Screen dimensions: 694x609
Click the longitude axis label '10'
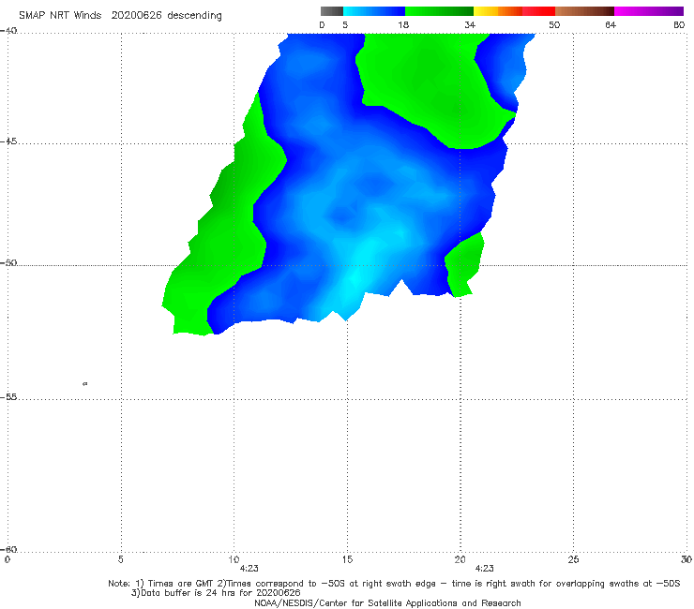[x=234, y=559]
